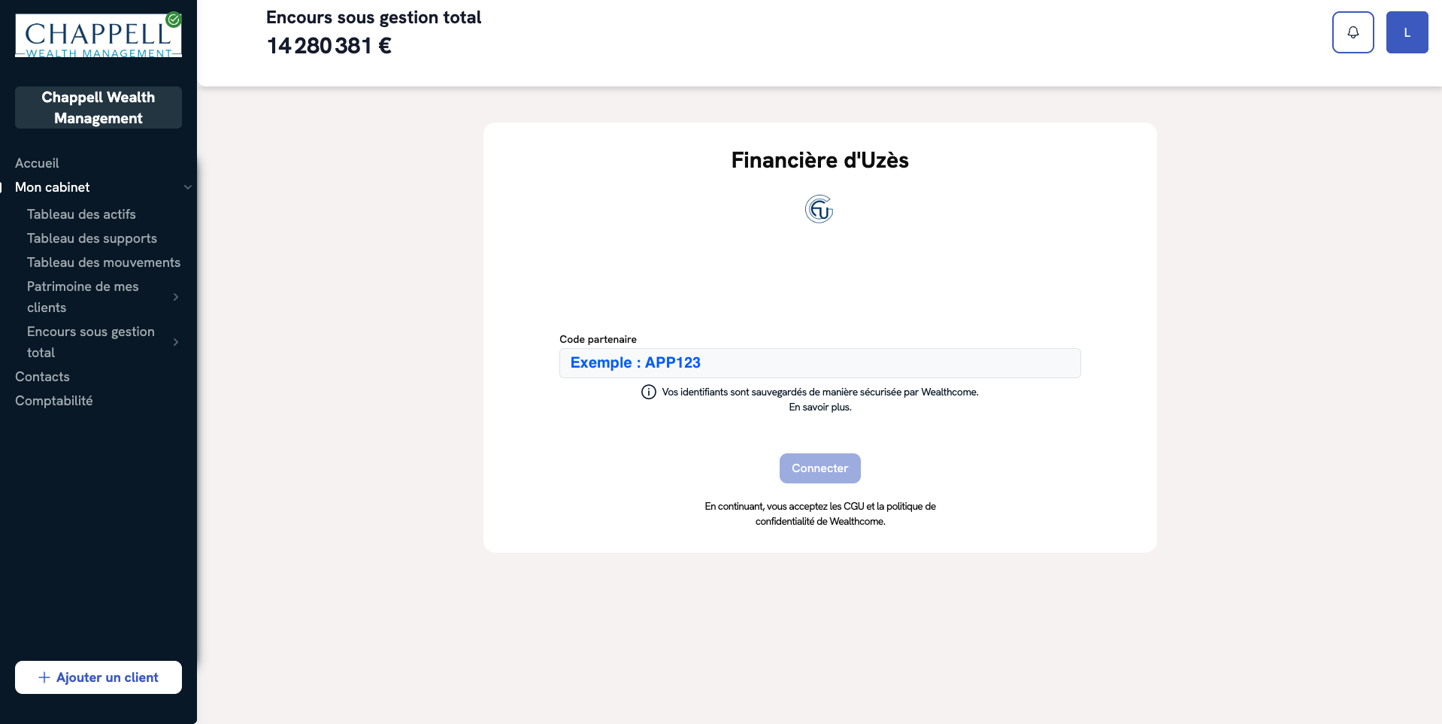Click the info icon beside security notice
Viewport: 1442px width, 724px height.
tap(648, 392)
